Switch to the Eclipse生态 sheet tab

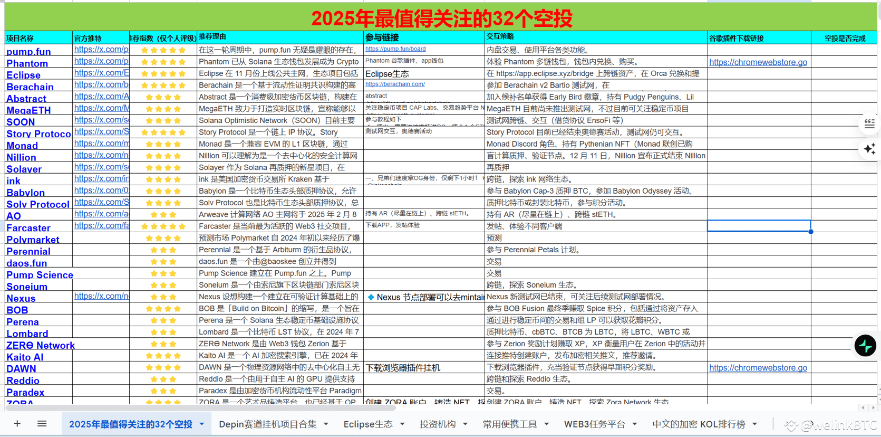point(368,424)
